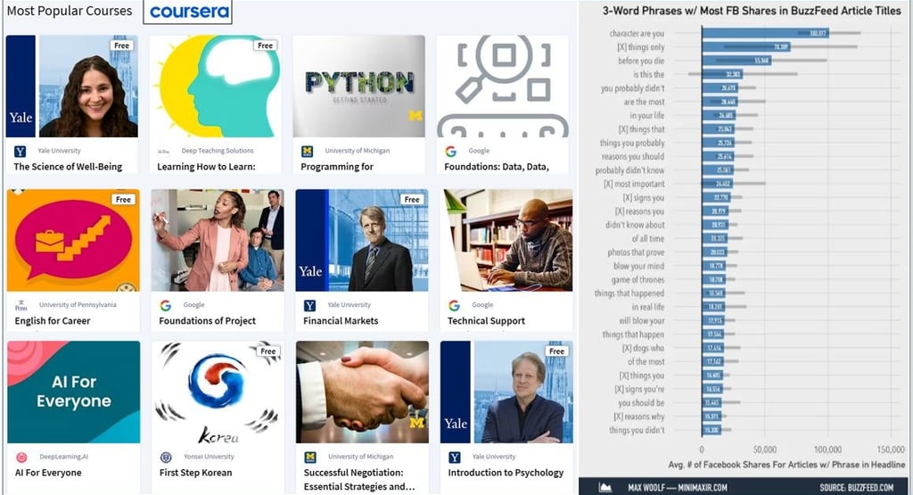Click the Yale University shield icon under Science of Well-Being
Image resolution: width=913 pixels, height=495 pixels.
tap(20, 152)
